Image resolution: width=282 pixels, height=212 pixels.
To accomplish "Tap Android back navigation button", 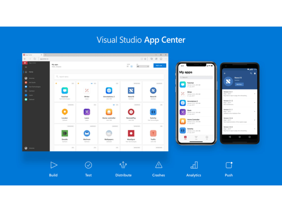I will 230,137.
